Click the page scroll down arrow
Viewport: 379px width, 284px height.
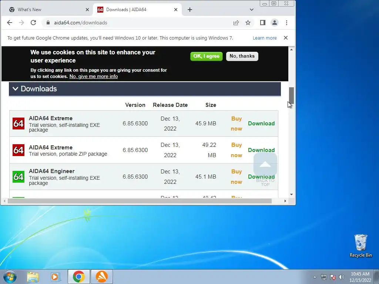pos(291,195)
